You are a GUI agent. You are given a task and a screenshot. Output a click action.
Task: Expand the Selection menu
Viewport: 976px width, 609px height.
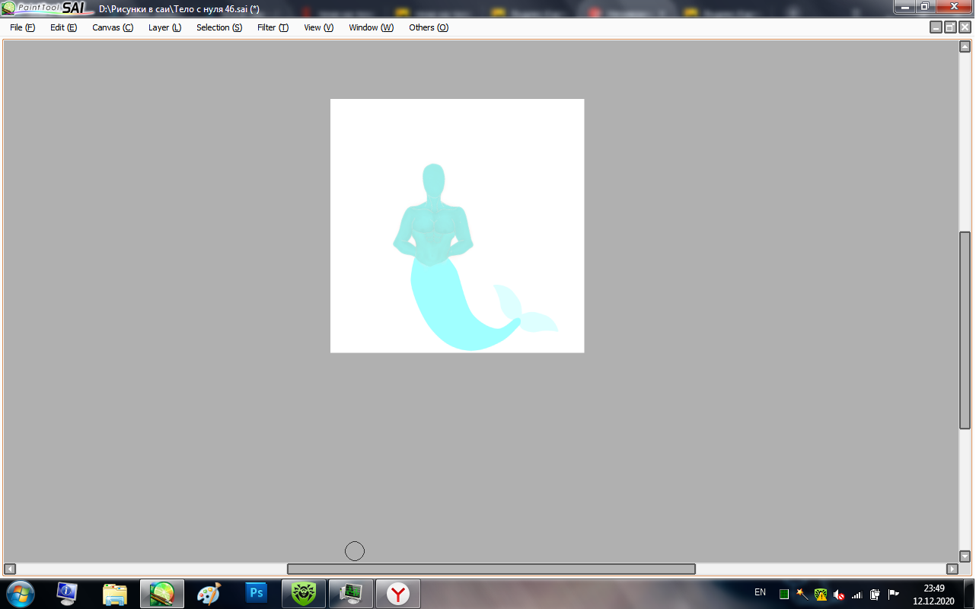tap(218, 27)
